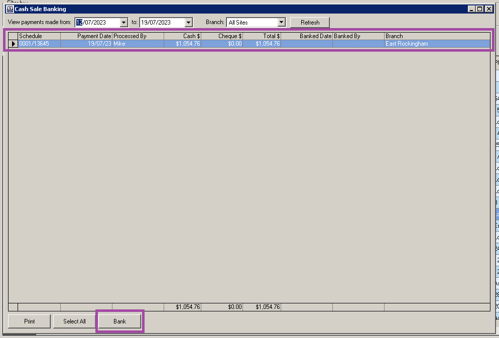This screenshot has width=499, height=338.
Task: Click the Cash Sale Banking title bar icon
Action: pyautogui.click(x=10, y=9)
